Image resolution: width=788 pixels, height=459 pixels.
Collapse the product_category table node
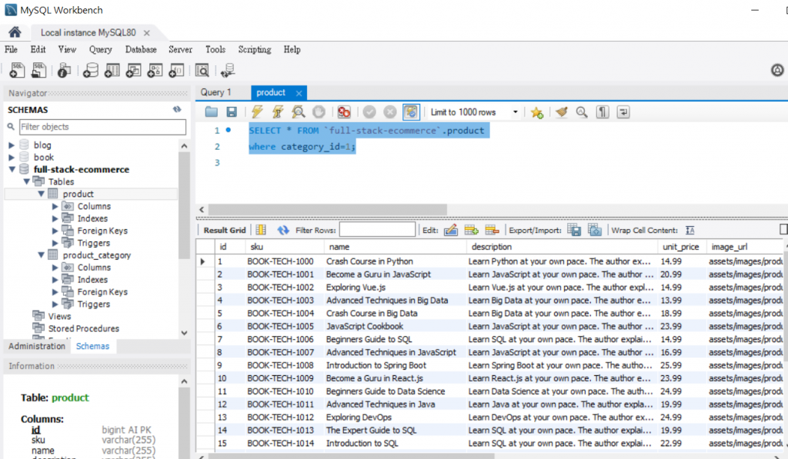42,255
